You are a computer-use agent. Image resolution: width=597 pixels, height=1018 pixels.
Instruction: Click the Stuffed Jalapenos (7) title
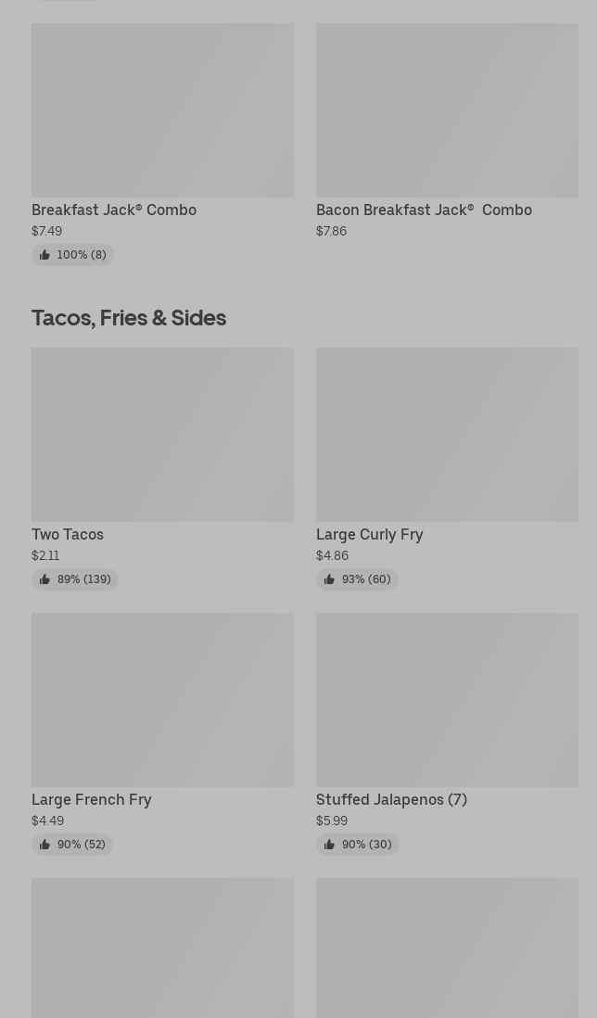tap(391, 799)
